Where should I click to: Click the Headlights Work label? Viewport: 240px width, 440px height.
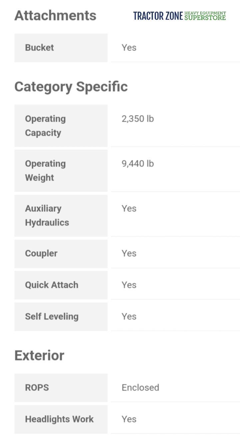click(x=59, y=419)
